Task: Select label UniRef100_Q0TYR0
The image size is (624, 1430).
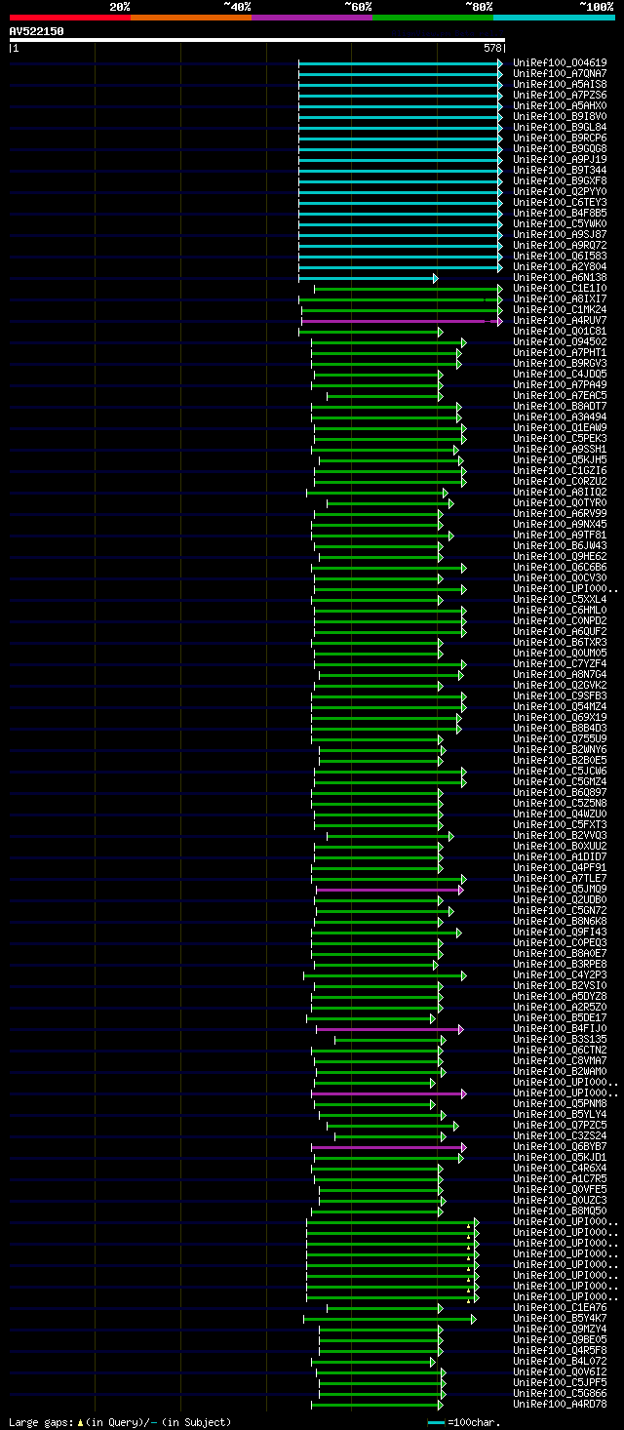Action: [560, 502]
